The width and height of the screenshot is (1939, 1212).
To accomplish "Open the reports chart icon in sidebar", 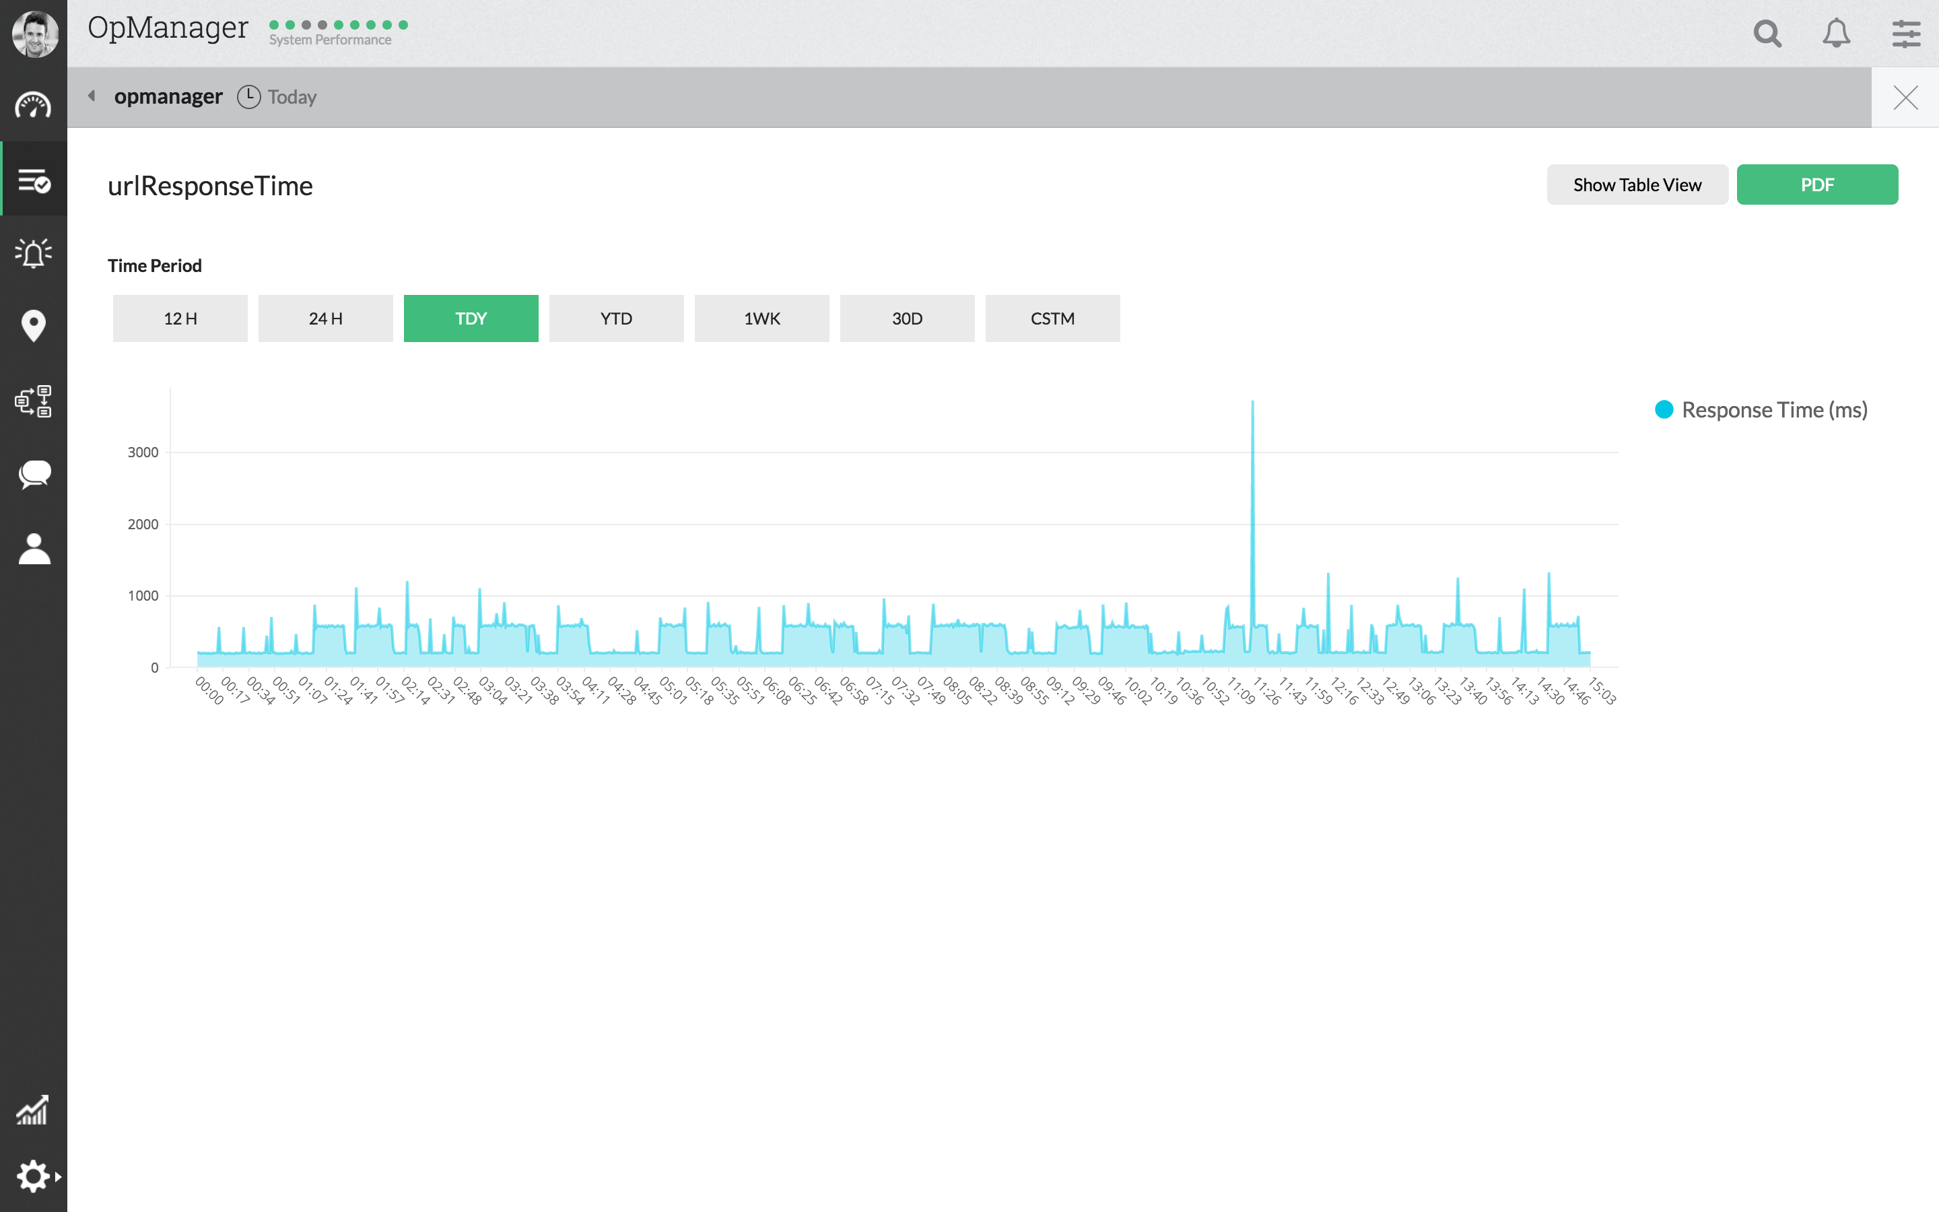I will pos(33,1110).
